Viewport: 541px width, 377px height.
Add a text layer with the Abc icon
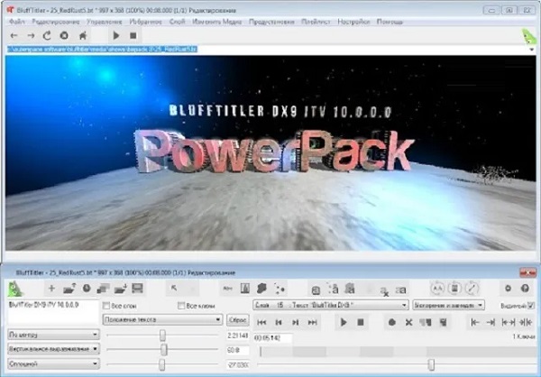point(228,289)
